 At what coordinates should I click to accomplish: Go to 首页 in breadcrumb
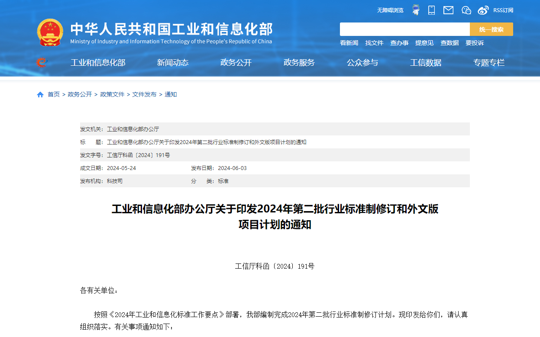pyautogui.click(x=54, y=94)
